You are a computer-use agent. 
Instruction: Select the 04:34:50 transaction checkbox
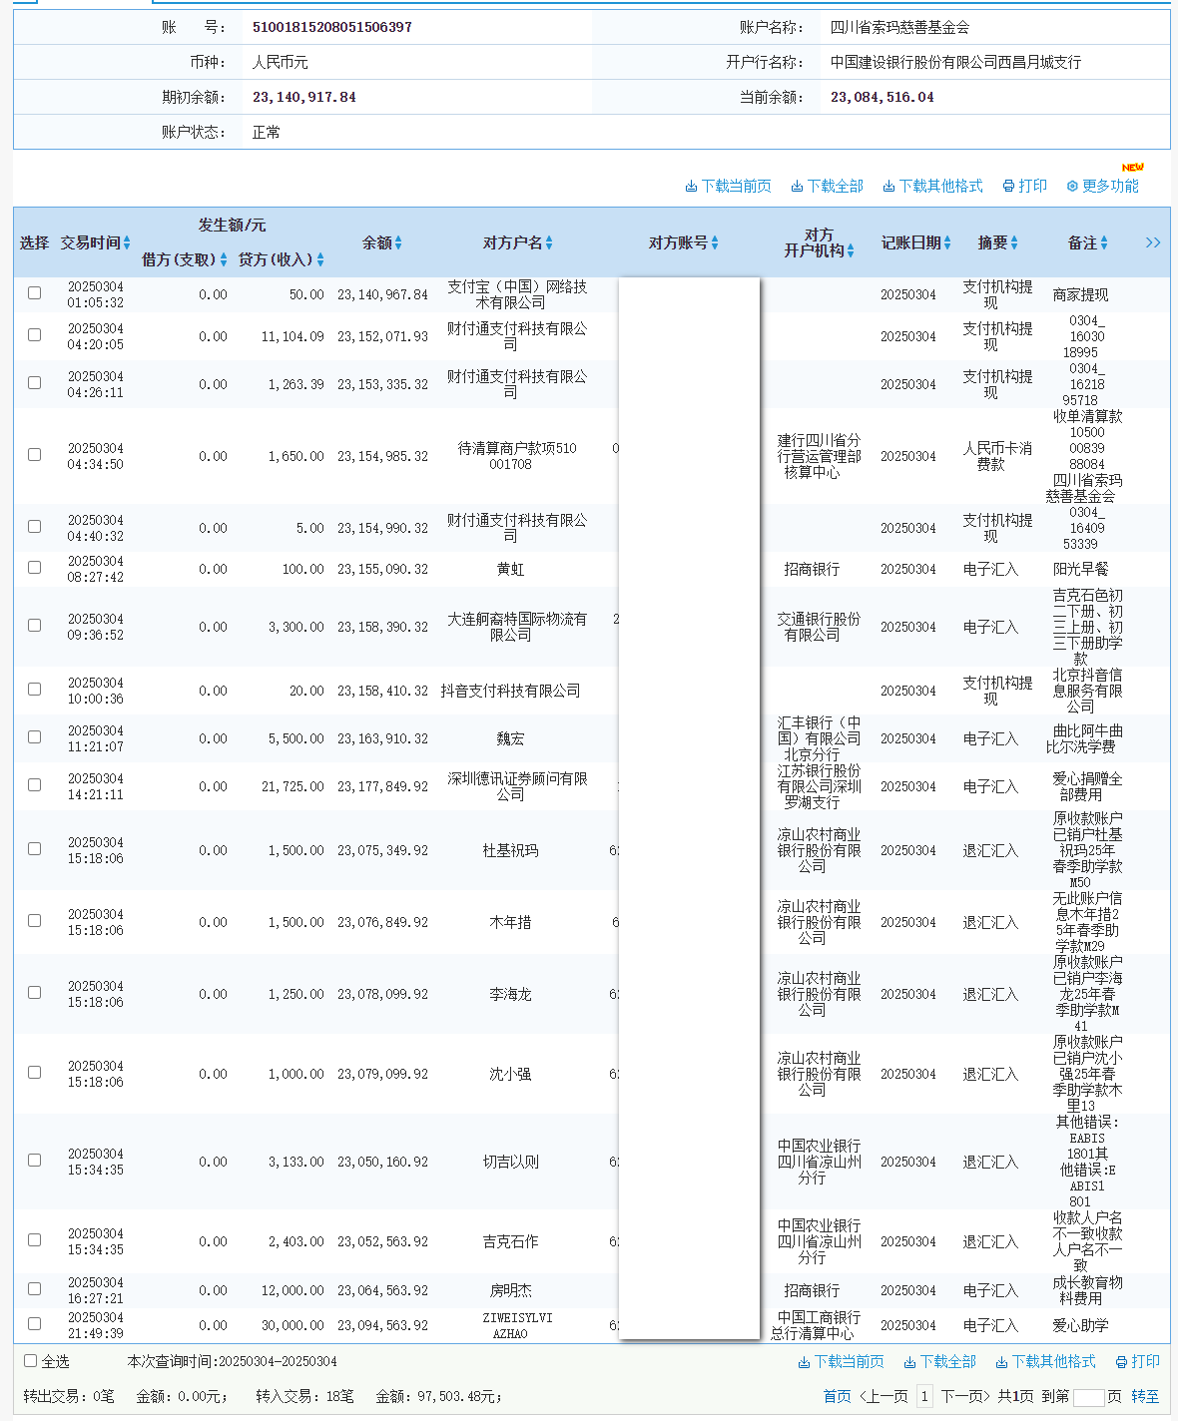34,455
